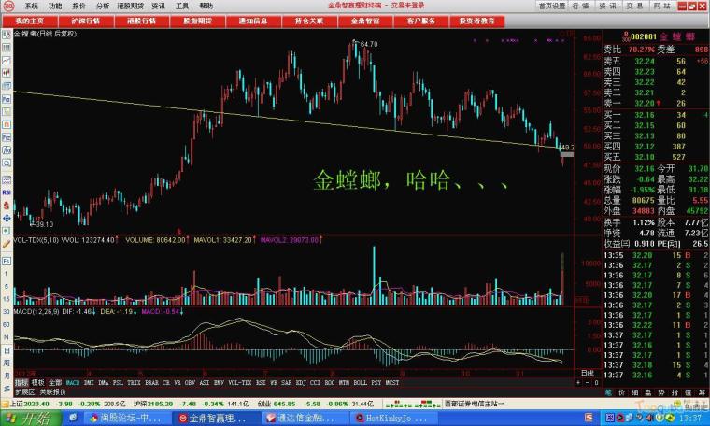710x426 pixels.
Task: Click the 笔 tab icon under tick list
Action: point(608,392)
